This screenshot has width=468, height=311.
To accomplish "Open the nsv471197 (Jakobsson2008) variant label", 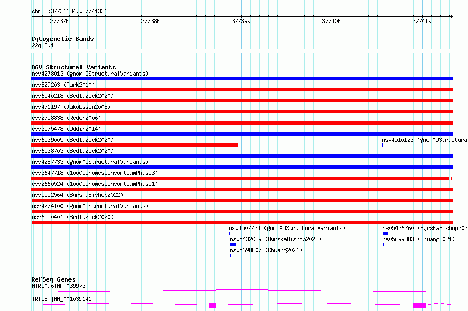I will (x=71, y=107).
